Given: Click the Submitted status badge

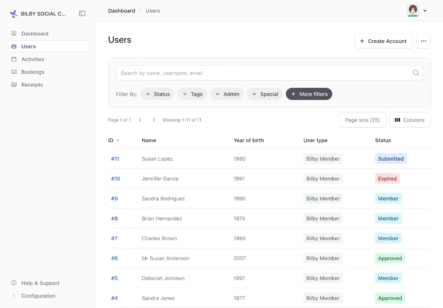Looking at the screenshot, I should [x=391, y=159].
